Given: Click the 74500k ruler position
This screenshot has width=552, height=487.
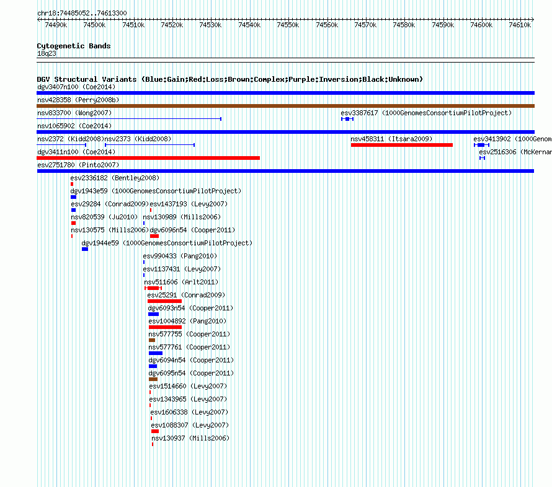Looking at the screenshot, I should click(94, 25).
